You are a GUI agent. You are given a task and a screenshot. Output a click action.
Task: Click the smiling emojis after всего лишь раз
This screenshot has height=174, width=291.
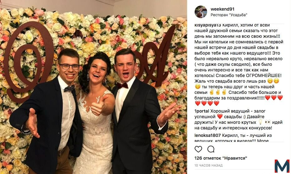pos(273,81)
